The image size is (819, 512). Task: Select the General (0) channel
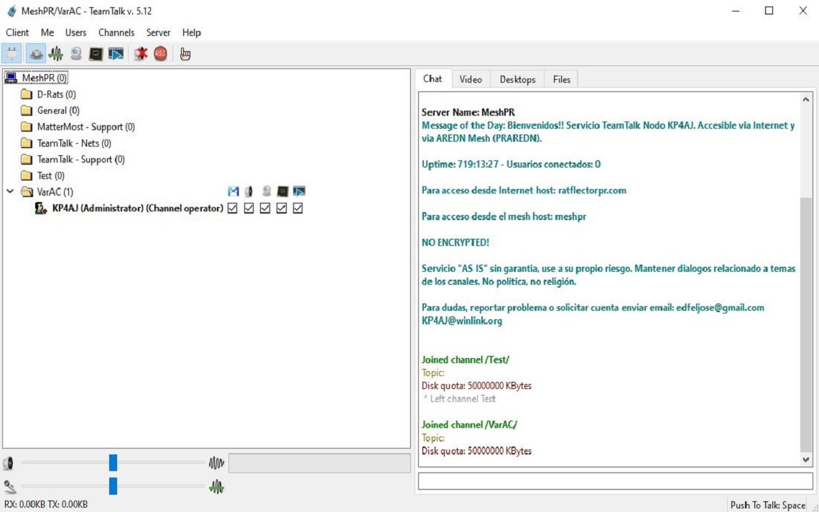point(58,111)
